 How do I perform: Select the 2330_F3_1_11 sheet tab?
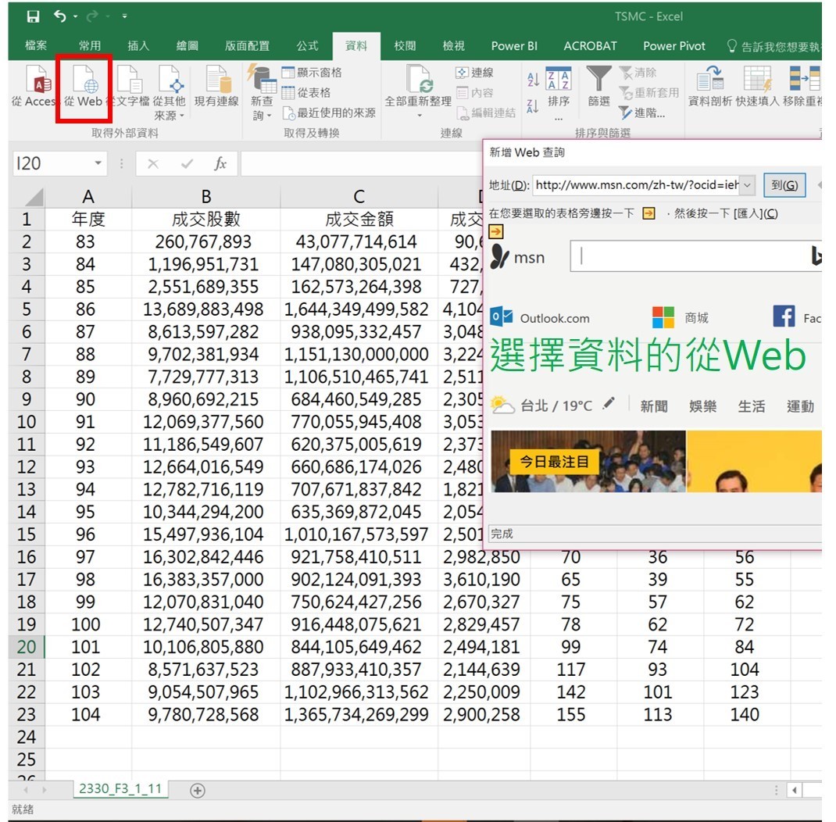[x=120, y=788]
